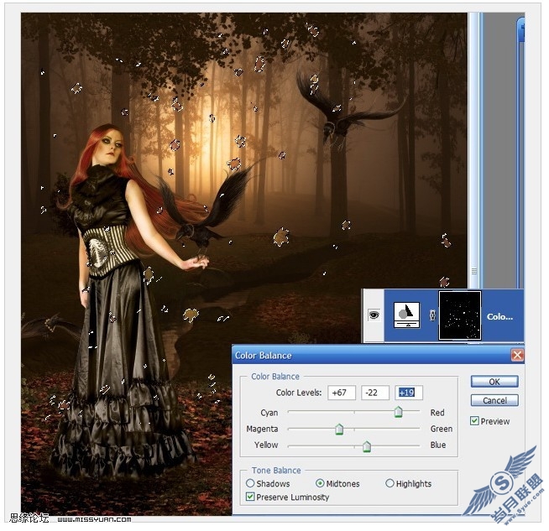
Task: Click the panel divider grip handle
Action: click(474, 272)
